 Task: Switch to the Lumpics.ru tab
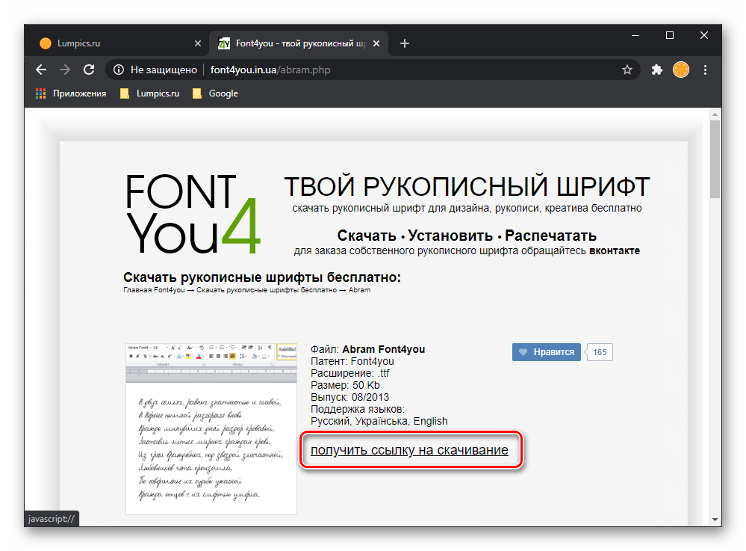[112, 43]
